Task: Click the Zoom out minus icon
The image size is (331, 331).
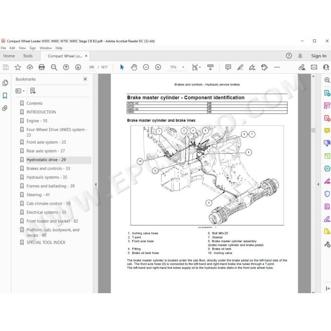Action: click(146, 67)
